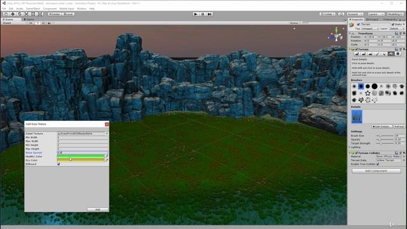Toggle the Billboard checkbox

pyautogui.click(x=59, y=164)
